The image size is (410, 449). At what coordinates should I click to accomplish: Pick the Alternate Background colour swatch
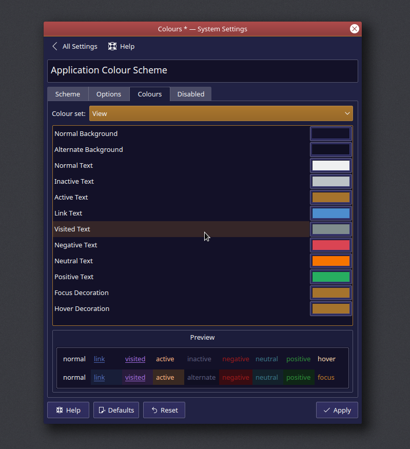[331, 149]
